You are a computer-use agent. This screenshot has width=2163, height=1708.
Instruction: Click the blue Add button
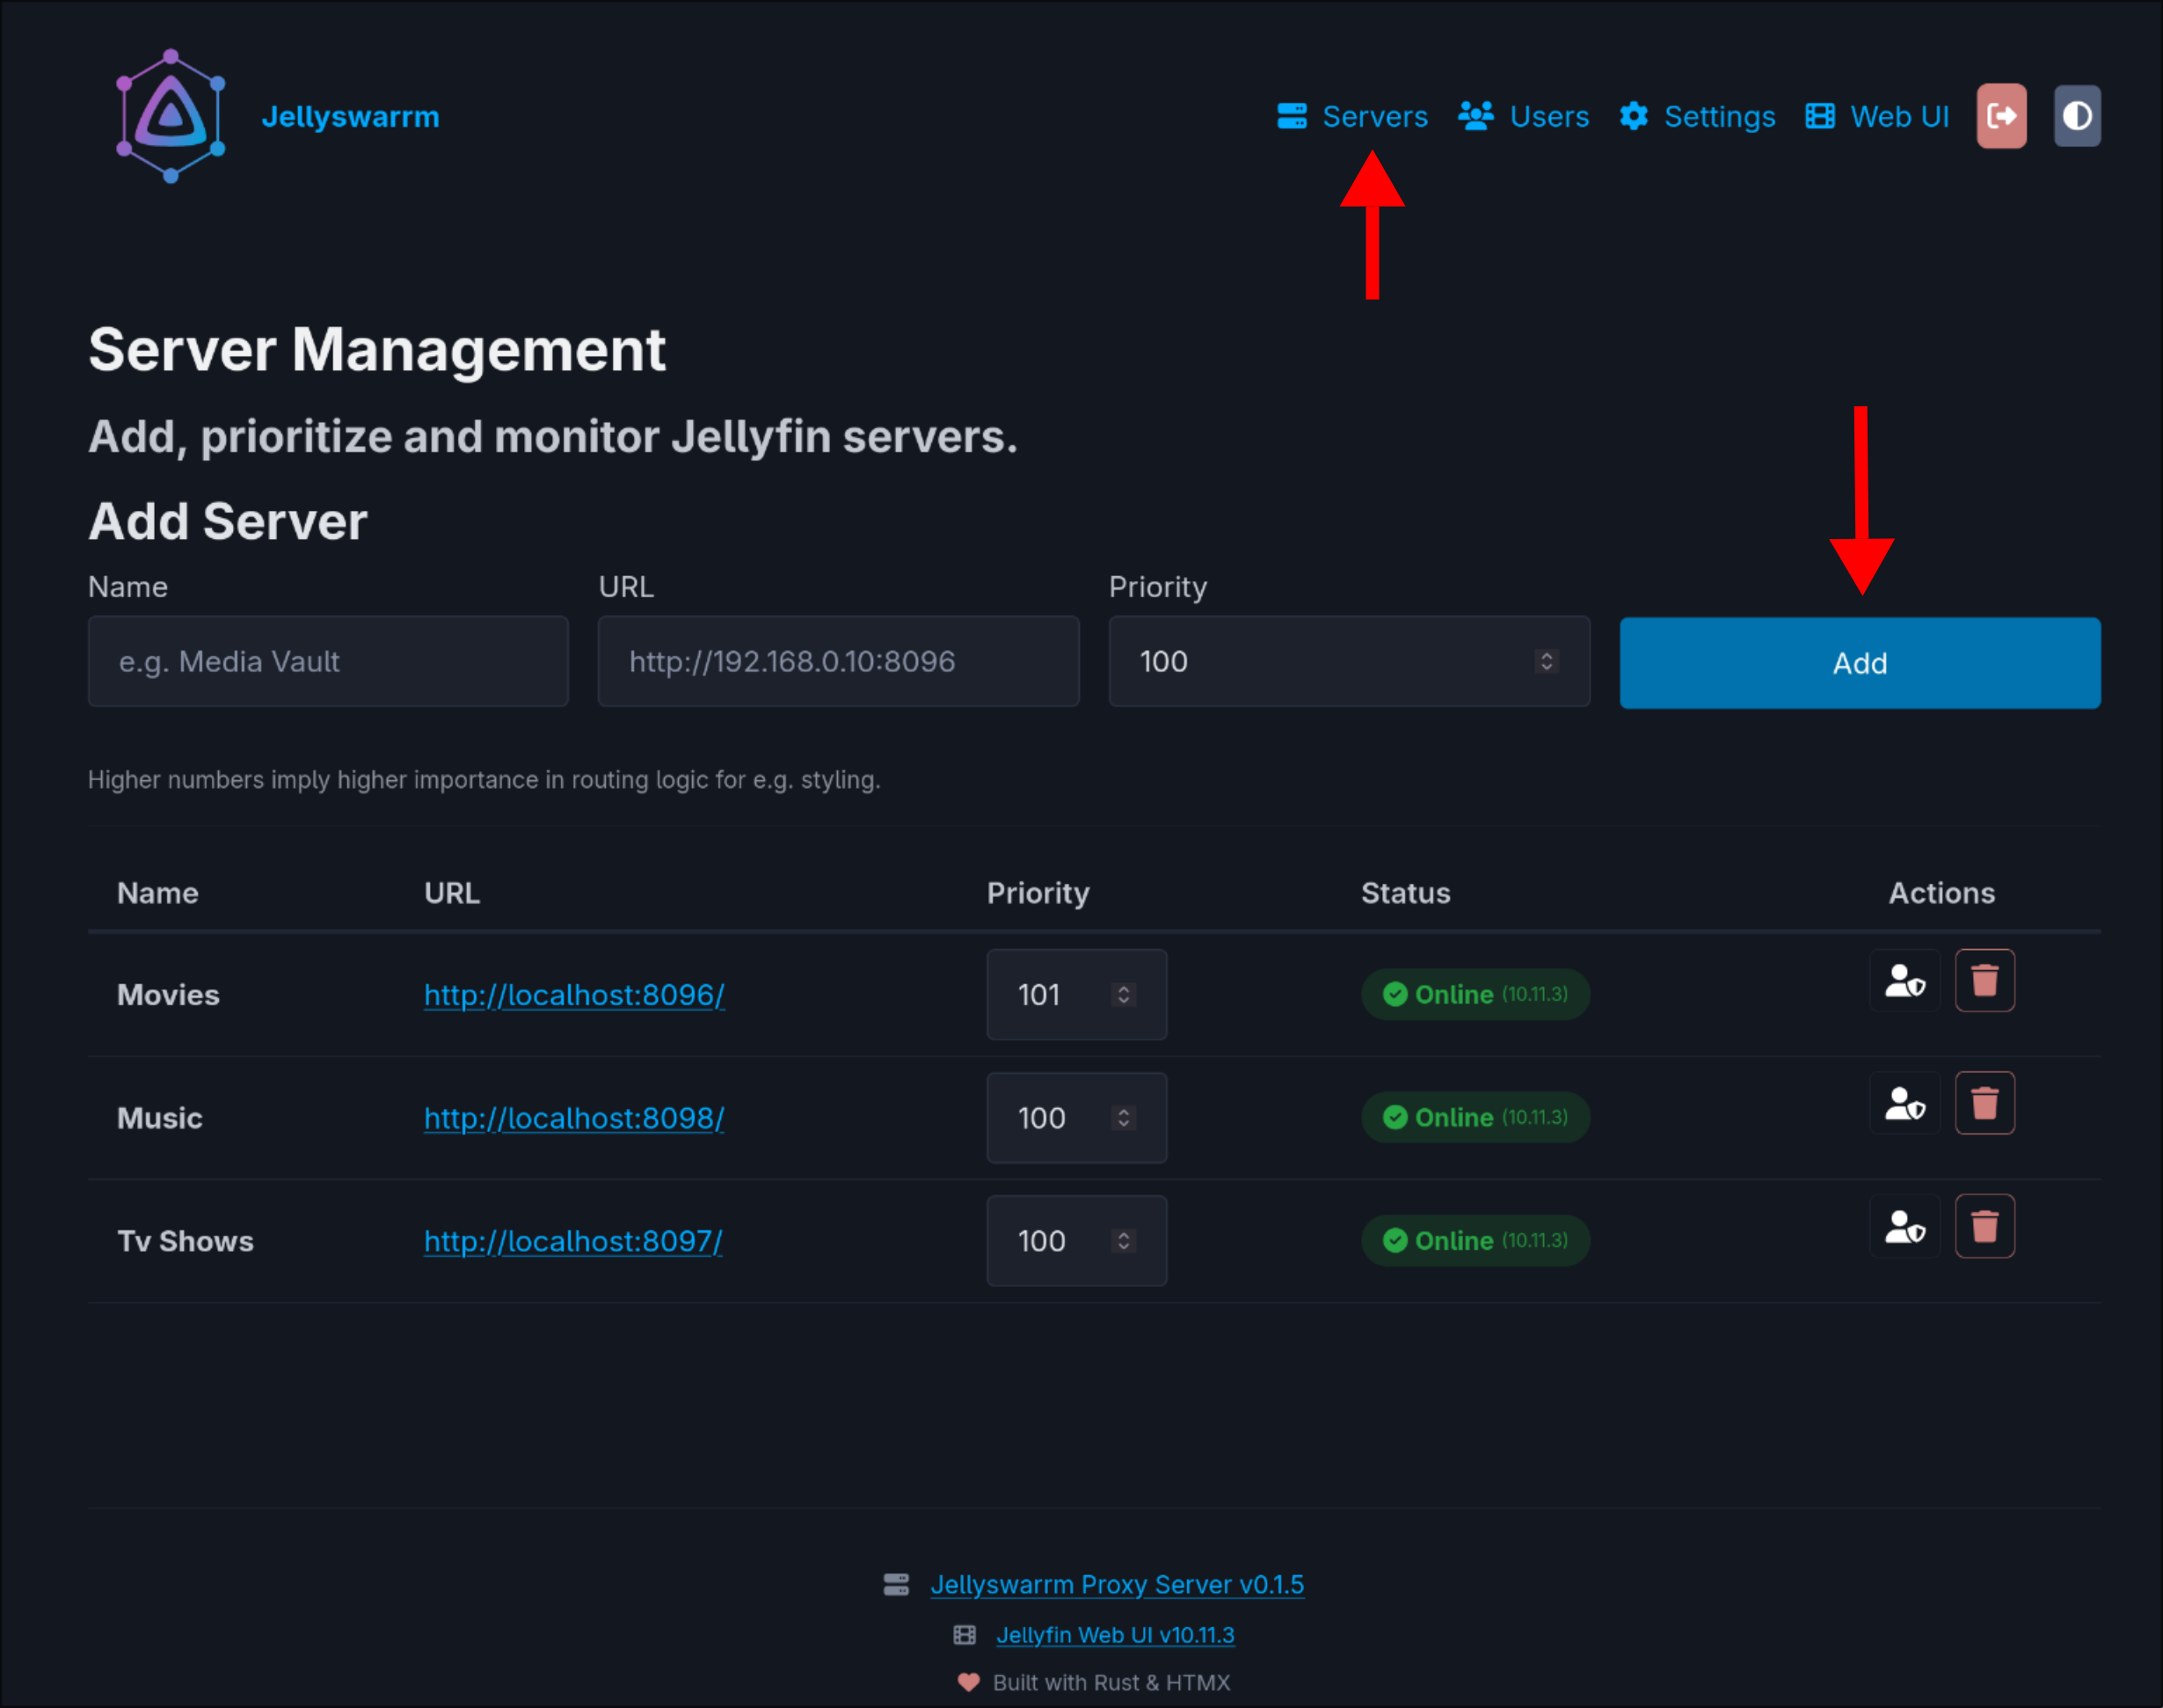click(1859, 663)
